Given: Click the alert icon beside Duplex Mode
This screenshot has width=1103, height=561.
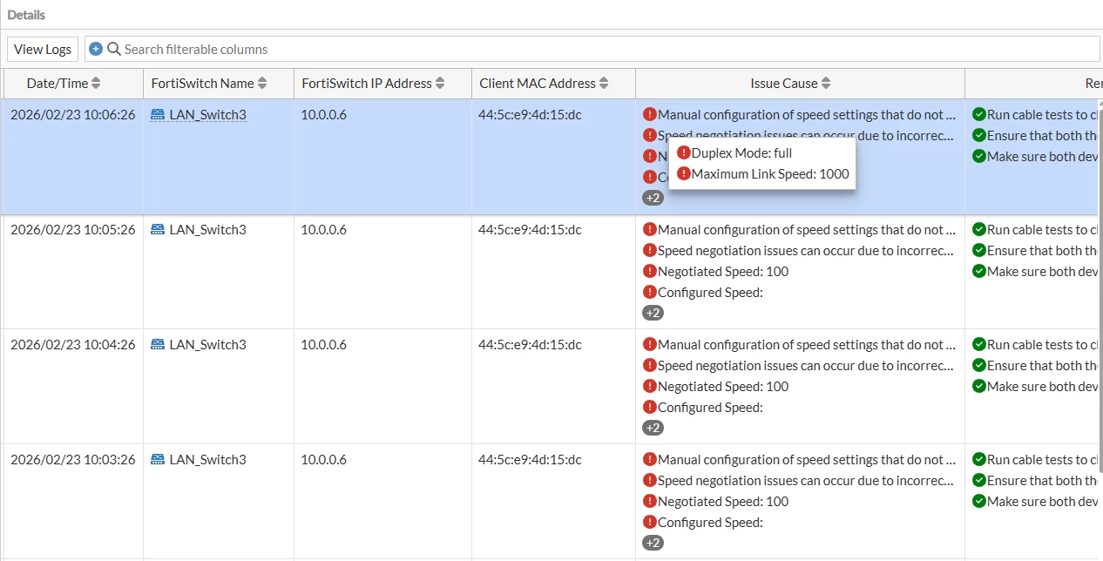Looking at the screenshot, I should [683, 152].
